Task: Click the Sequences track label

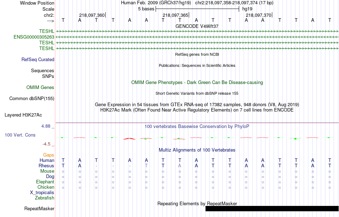Action: (42, 70)
